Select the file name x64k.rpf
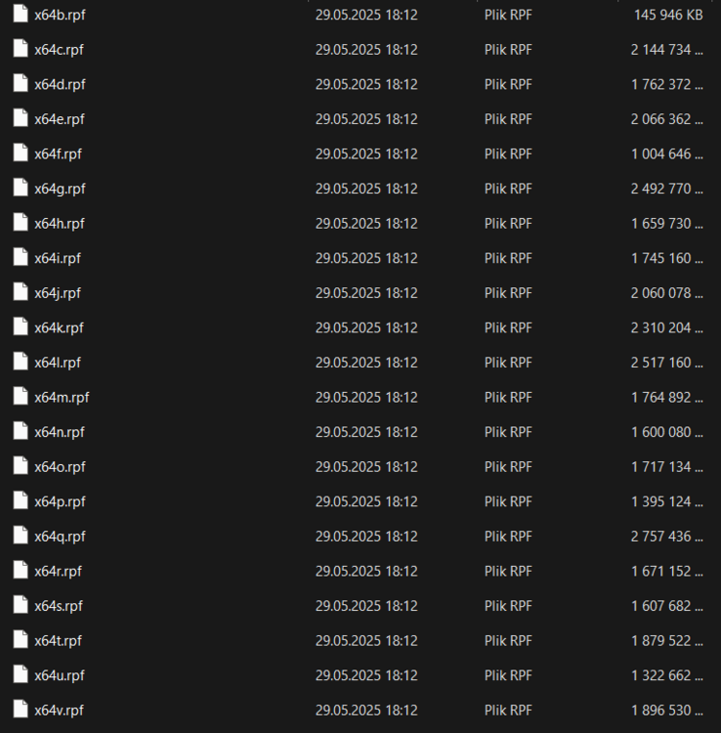721x733 pixels. [59, 327]
